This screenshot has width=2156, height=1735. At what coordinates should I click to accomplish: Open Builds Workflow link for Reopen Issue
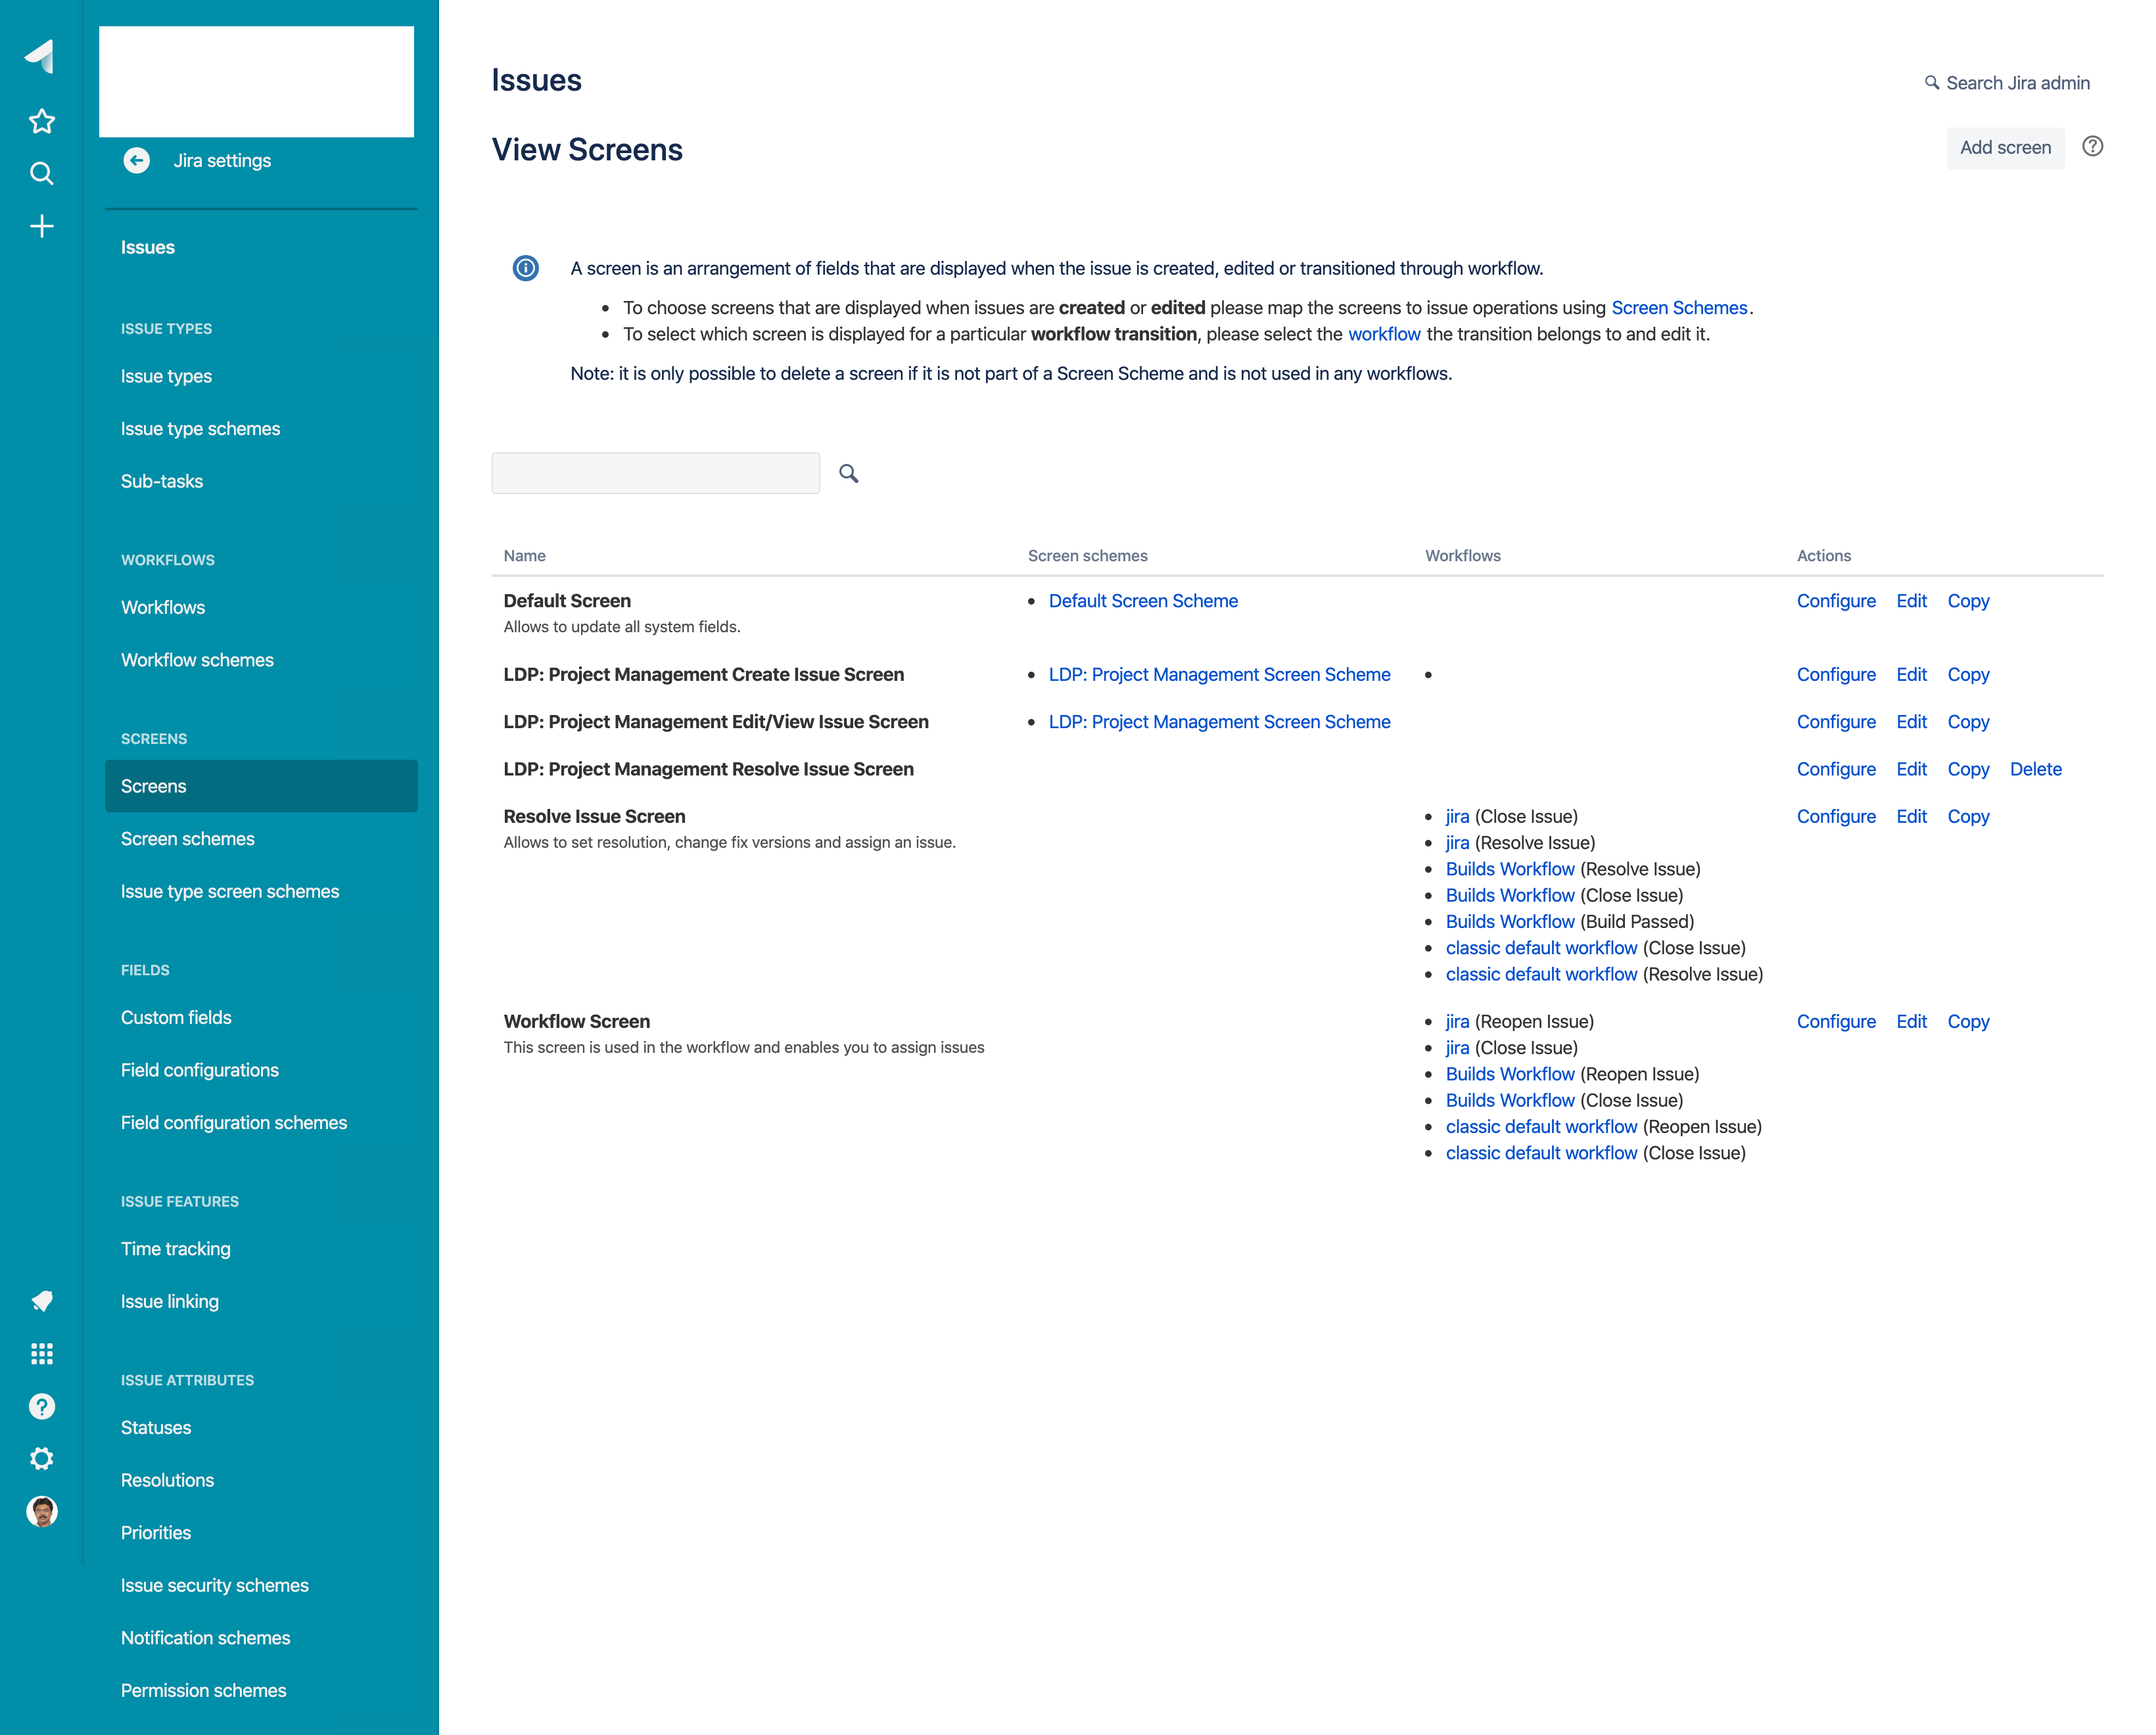1510,1074
